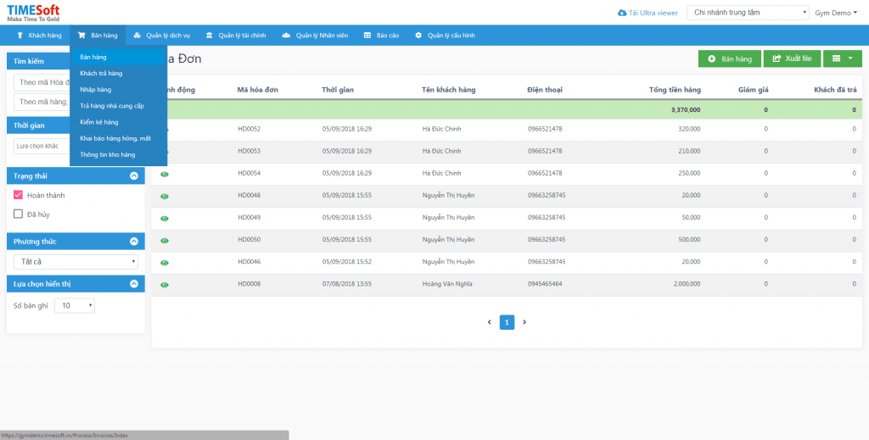
Task: Open the Phương thức Tất cả dropdown
Action: pyautogui.click(x=76, y=261)
